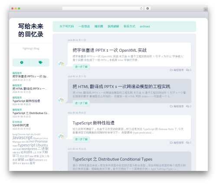
Task: Click author avatar beside OpenXML post
Action: point(61,64)
